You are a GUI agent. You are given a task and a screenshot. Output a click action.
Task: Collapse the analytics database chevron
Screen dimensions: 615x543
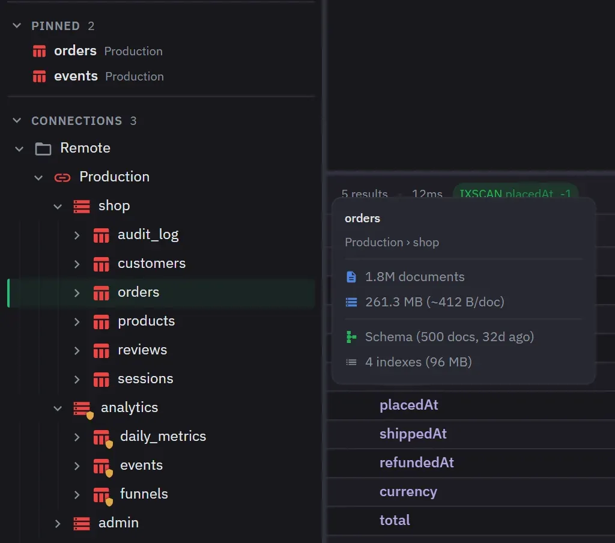click(58, 408)
